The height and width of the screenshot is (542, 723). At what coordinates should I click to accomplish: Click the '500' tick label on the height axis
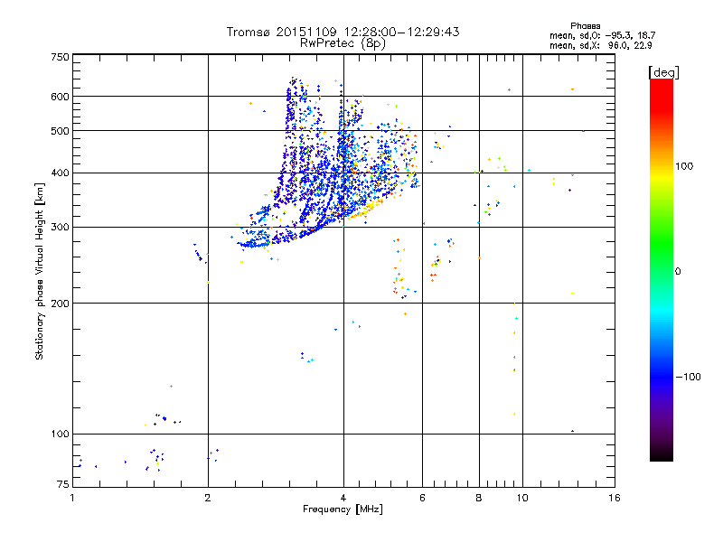60,131
